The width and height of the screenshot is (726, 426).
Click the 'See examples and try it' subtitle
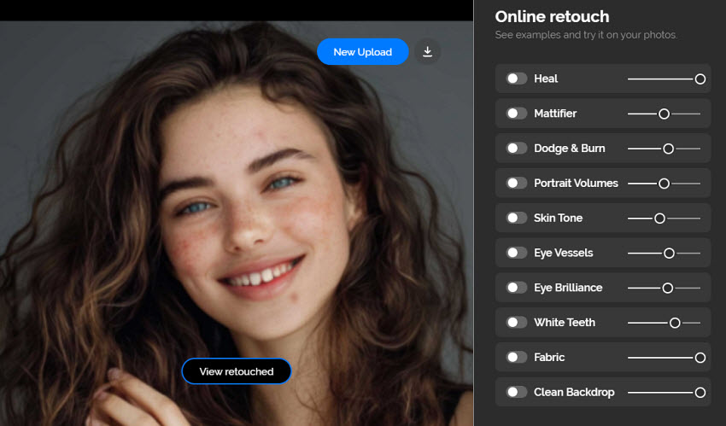point(586,35)
